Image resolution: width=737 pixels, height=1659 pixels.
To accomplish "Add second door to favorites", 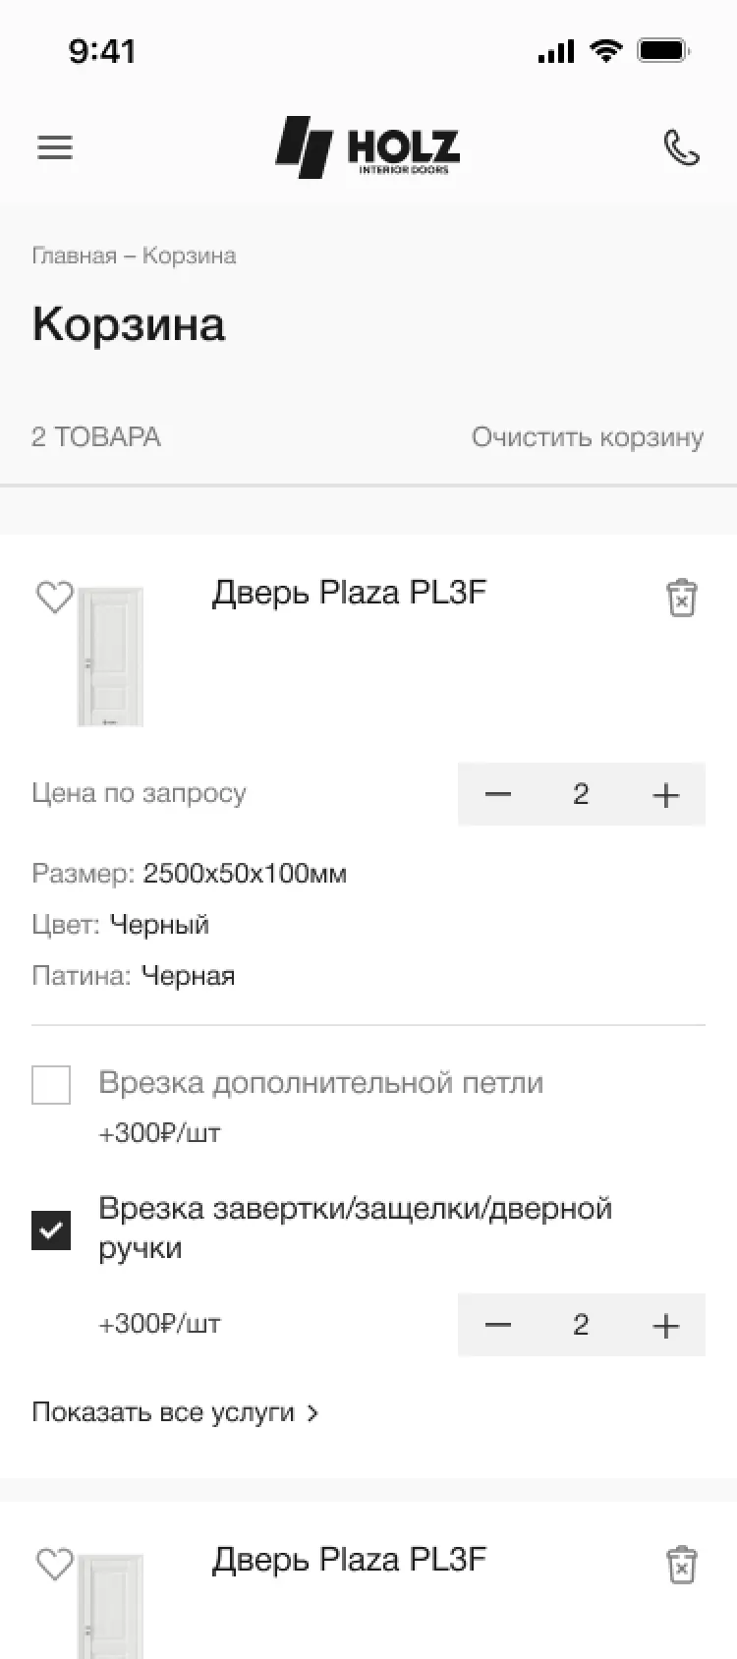I will click(x=54, y=1564).
